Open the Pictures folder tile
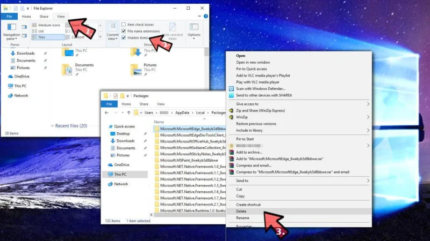Viewport: 430px width, 241px height. [x=144, y=70]
